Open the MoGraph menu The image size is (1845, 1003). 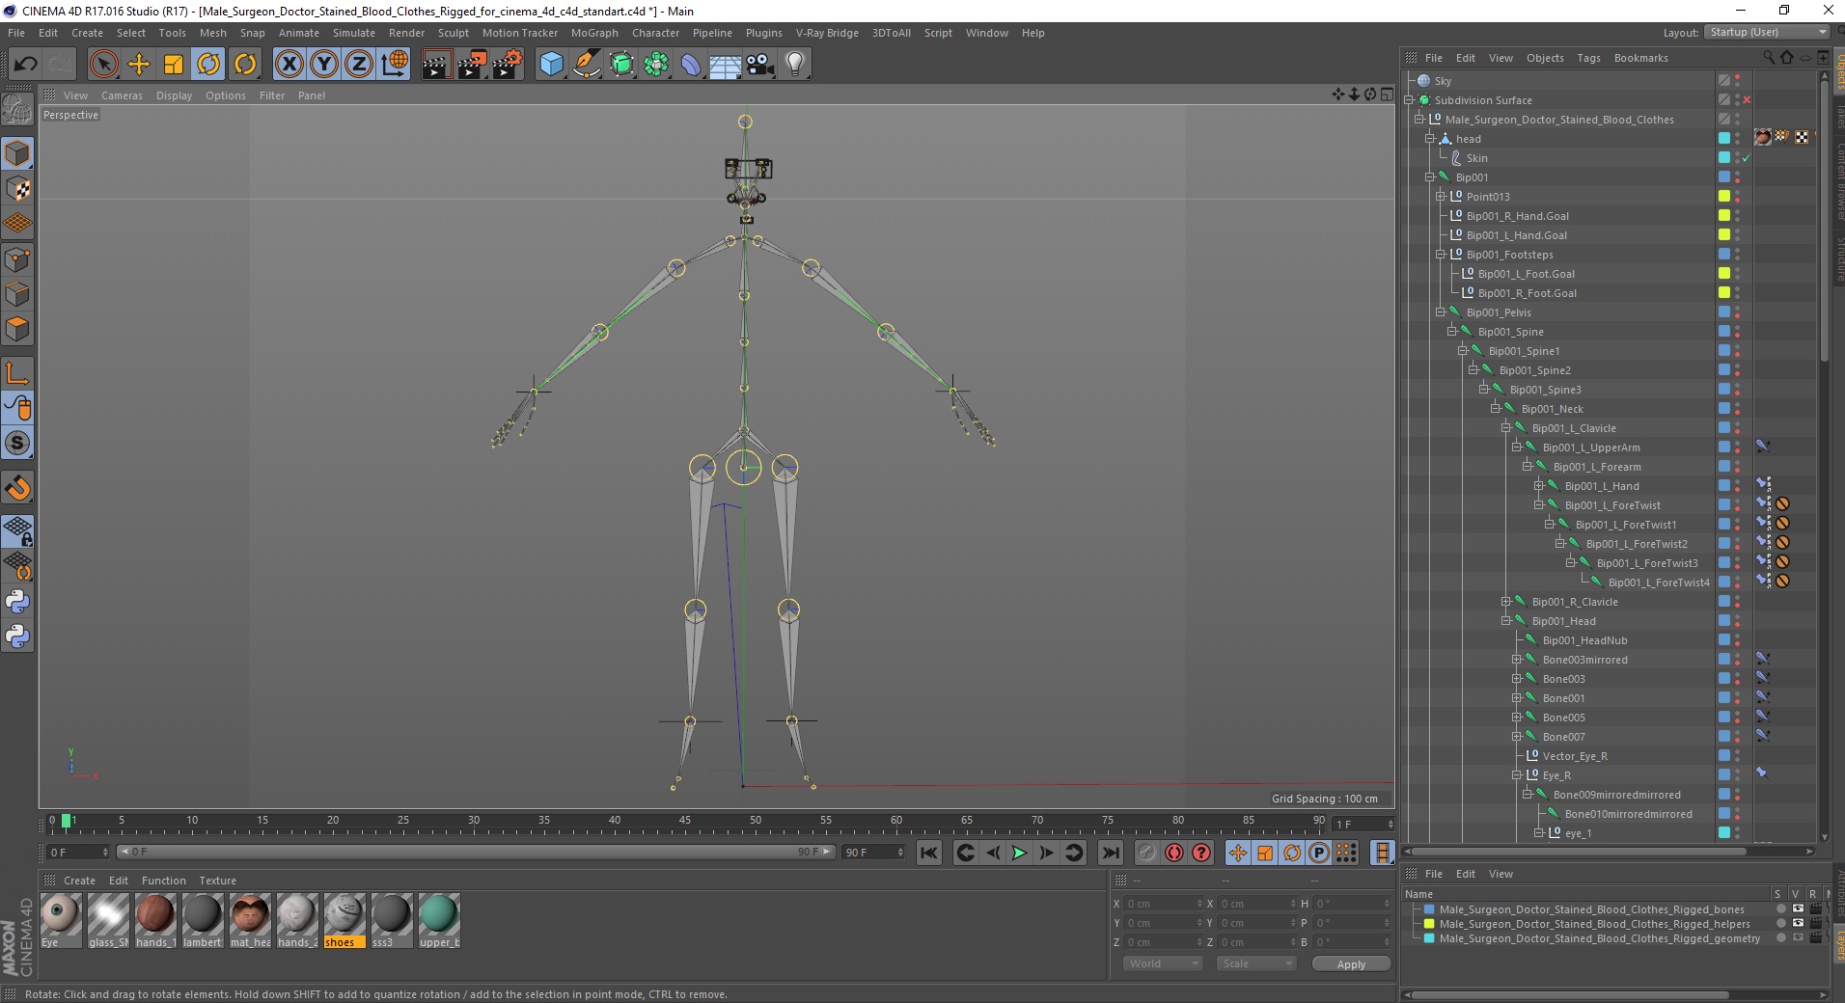pyautogui.click(x=594, y=33)
